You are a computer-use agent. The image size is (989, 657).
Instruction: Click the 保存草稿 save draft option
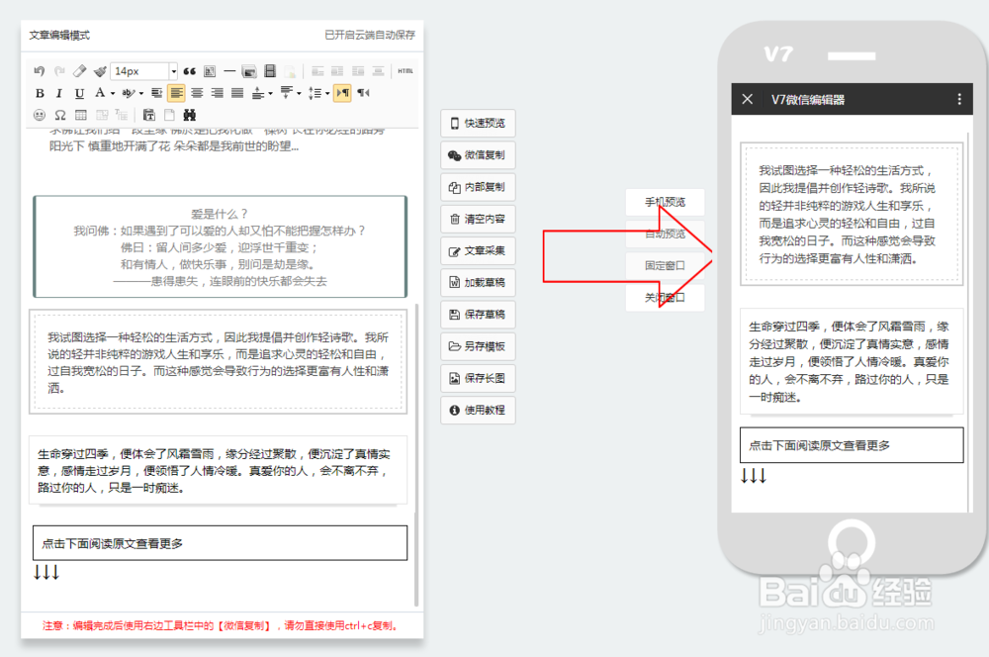(478, 315)
